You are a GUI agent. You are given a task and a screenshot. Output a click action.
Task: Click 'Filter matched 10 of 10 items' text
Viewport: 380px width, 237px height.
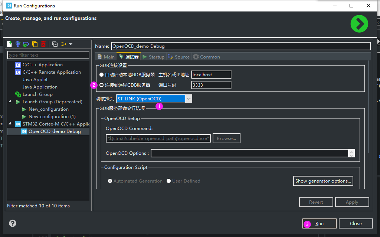point(38,206)
